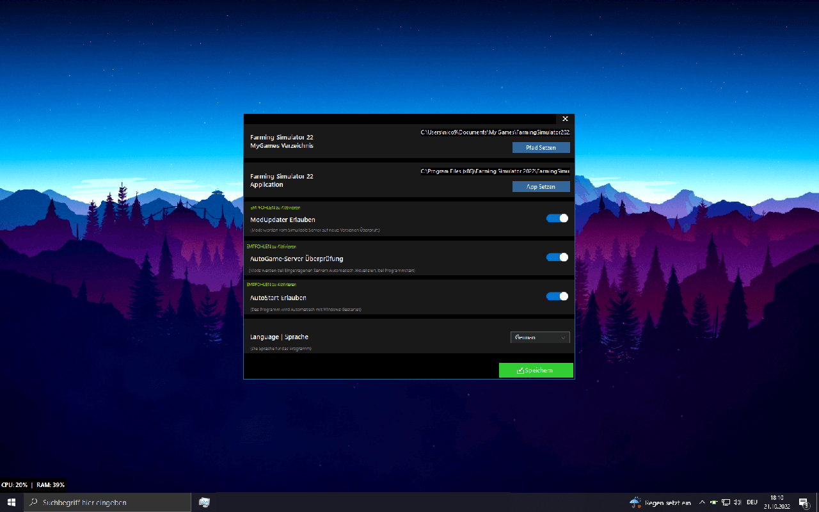Turn off the AutoStart Erlauben switch
The width and height of the screenshot is (819, 512).
[x=557, y=296]
